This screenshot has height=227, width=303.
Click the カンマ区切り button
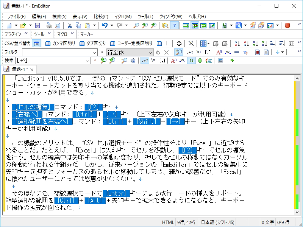point(60,44)
